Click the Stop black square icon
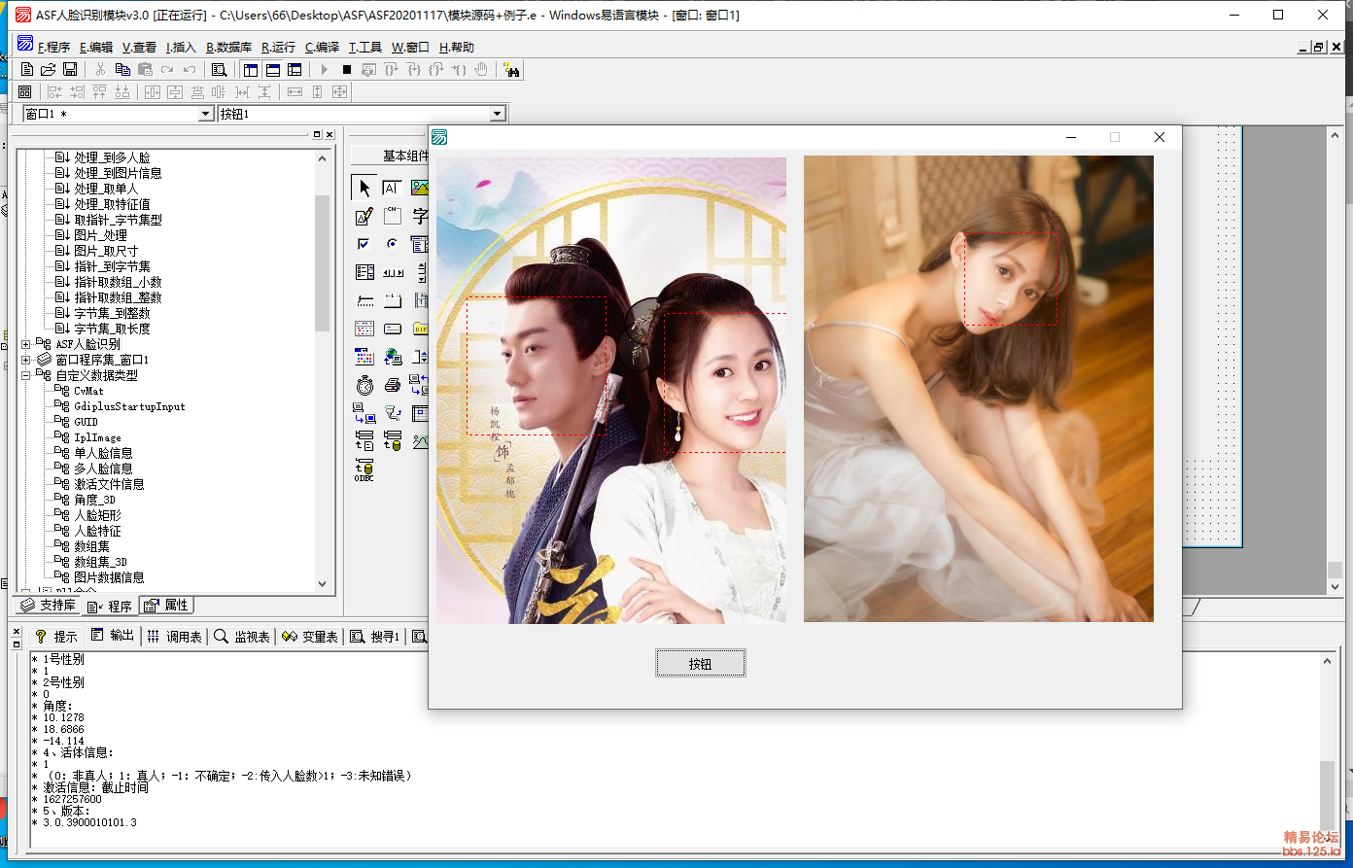The image size is (1353, 868). click(x=347, y=69)
